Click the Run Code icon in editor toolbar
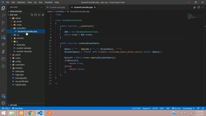 194,7
